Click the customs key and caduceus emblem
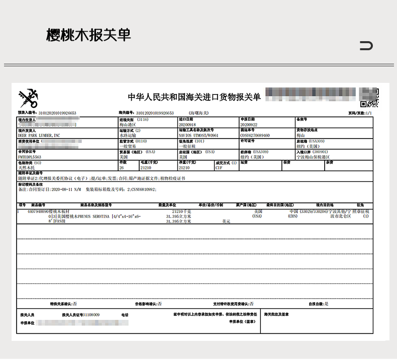 coord(28,98)
